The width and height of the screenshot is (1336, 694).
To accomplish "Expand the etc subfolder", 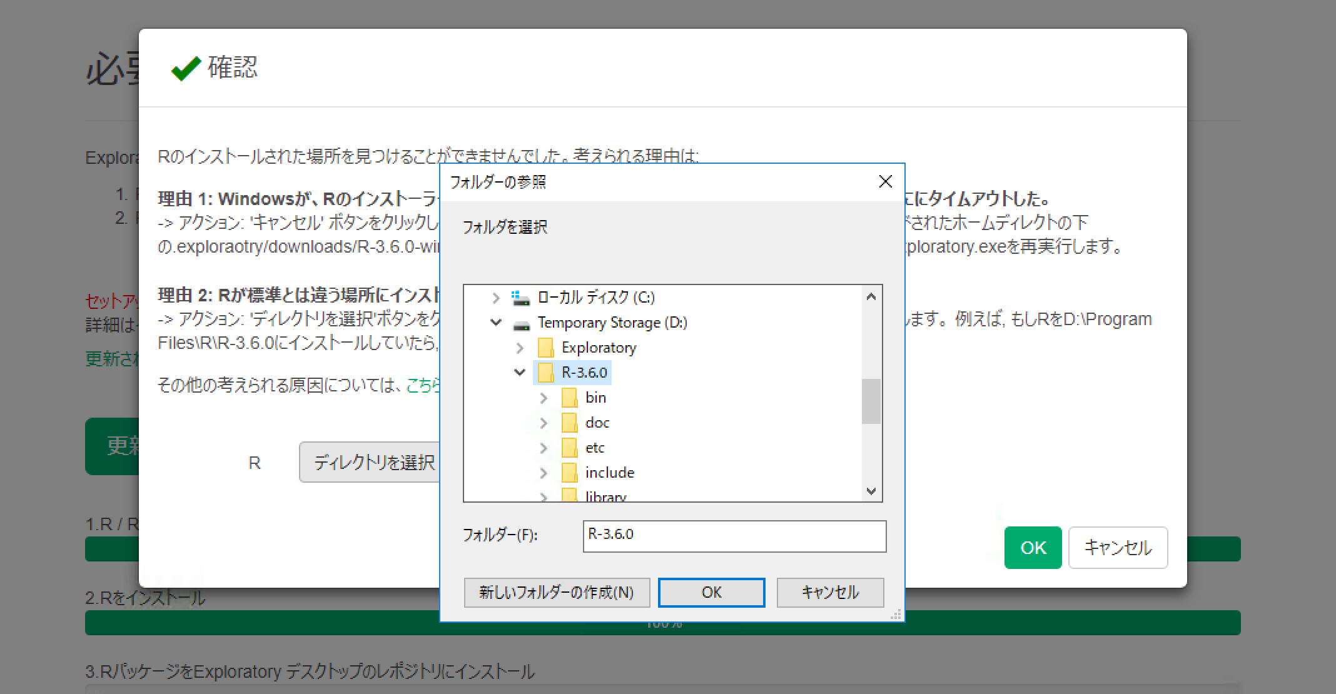I will [x=544, y=448].
